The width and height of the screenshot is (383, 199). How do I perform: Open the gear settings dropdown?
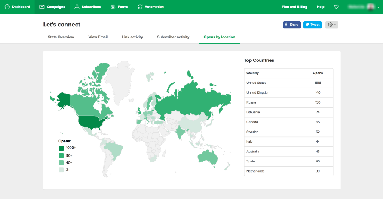tap(332, 25)
